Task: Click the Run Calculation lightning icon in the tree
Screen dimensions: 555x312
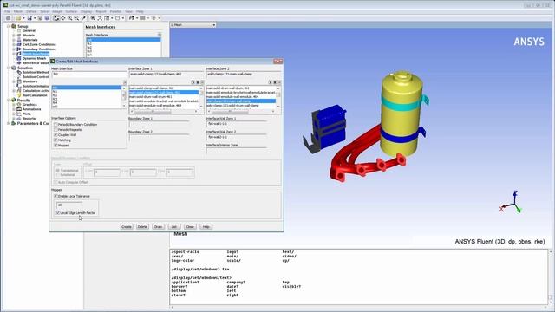Action: [19, 95]
